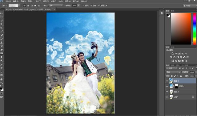Screen dimensions: 197x116
Task: Open the 滤镜(T) menu
Action: click(53, 1)
